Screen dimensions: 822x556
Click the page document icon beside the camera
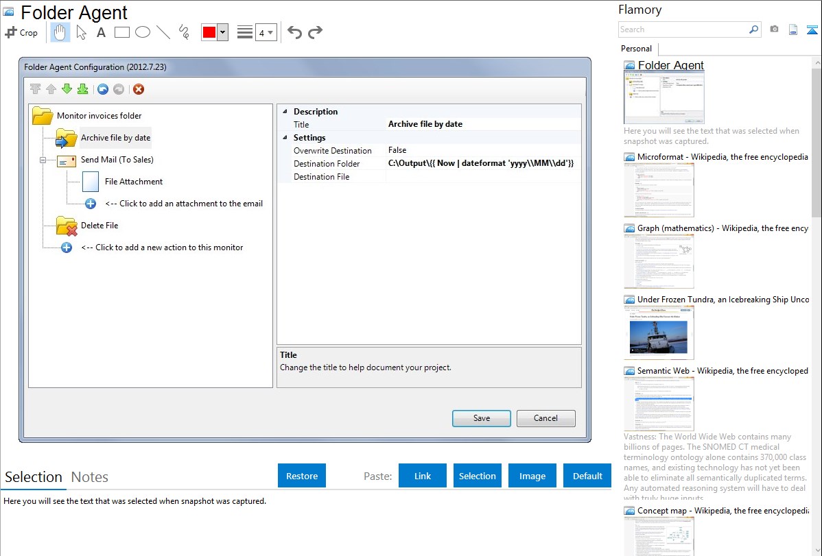tap(793, 29)
